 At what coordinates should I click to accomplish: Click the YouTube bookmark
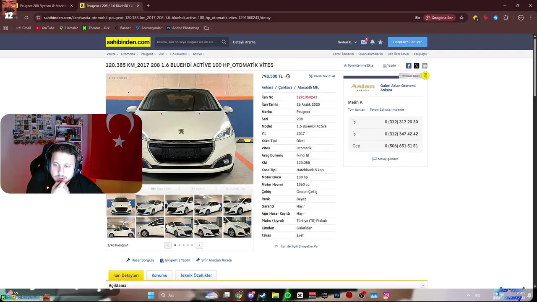(45, 28)
